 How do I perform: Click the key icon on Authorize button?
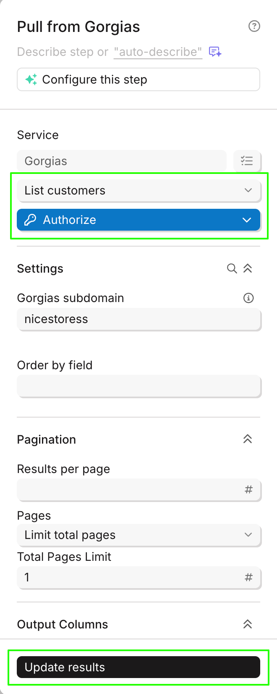tap(30, 220)
